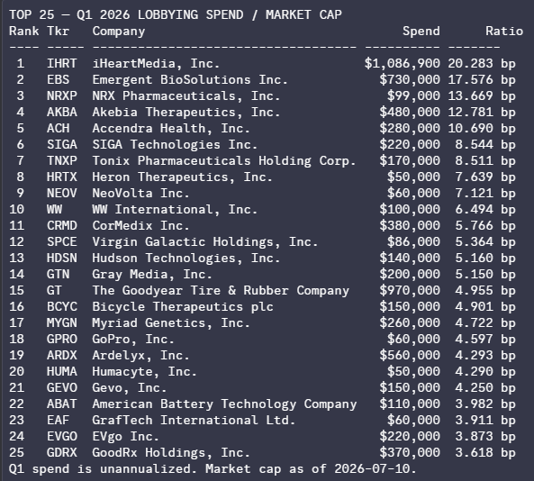534x481 pixels.
Task: Click the ratio '4.597 bp'
Action: [x=485, y=340]
